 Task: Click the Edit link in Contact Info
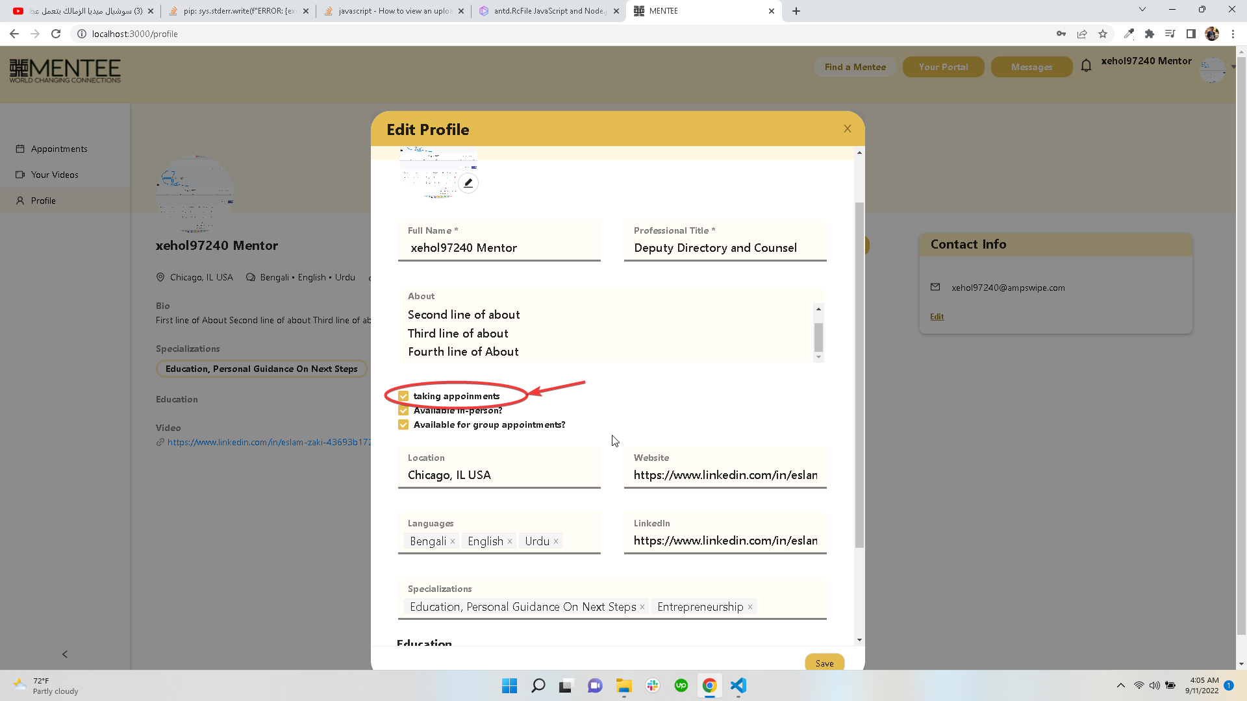(937, 316)
